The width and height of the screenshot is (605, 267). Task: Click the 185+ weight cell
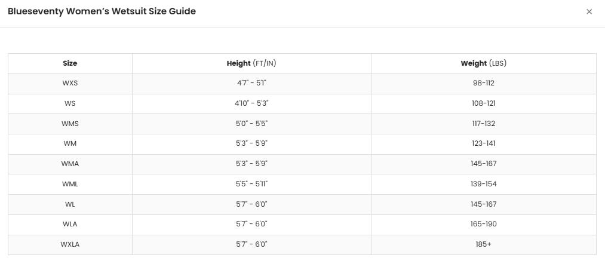(483, 245)
